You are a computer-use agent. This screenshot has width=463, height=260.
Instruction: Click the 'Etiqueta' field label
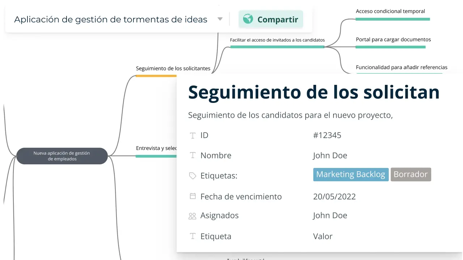click(216, 237)
